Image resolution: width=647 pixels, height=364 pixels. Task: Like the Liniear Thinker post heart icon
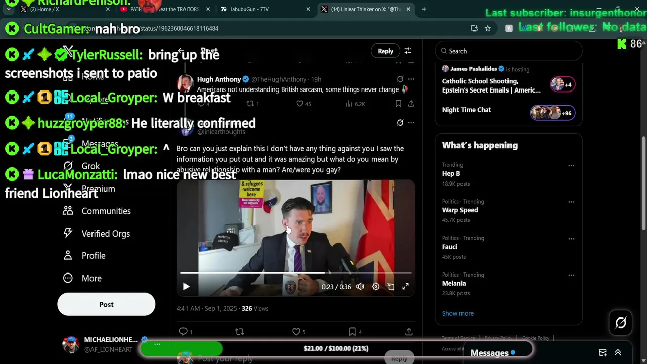(x=296, y=332)
